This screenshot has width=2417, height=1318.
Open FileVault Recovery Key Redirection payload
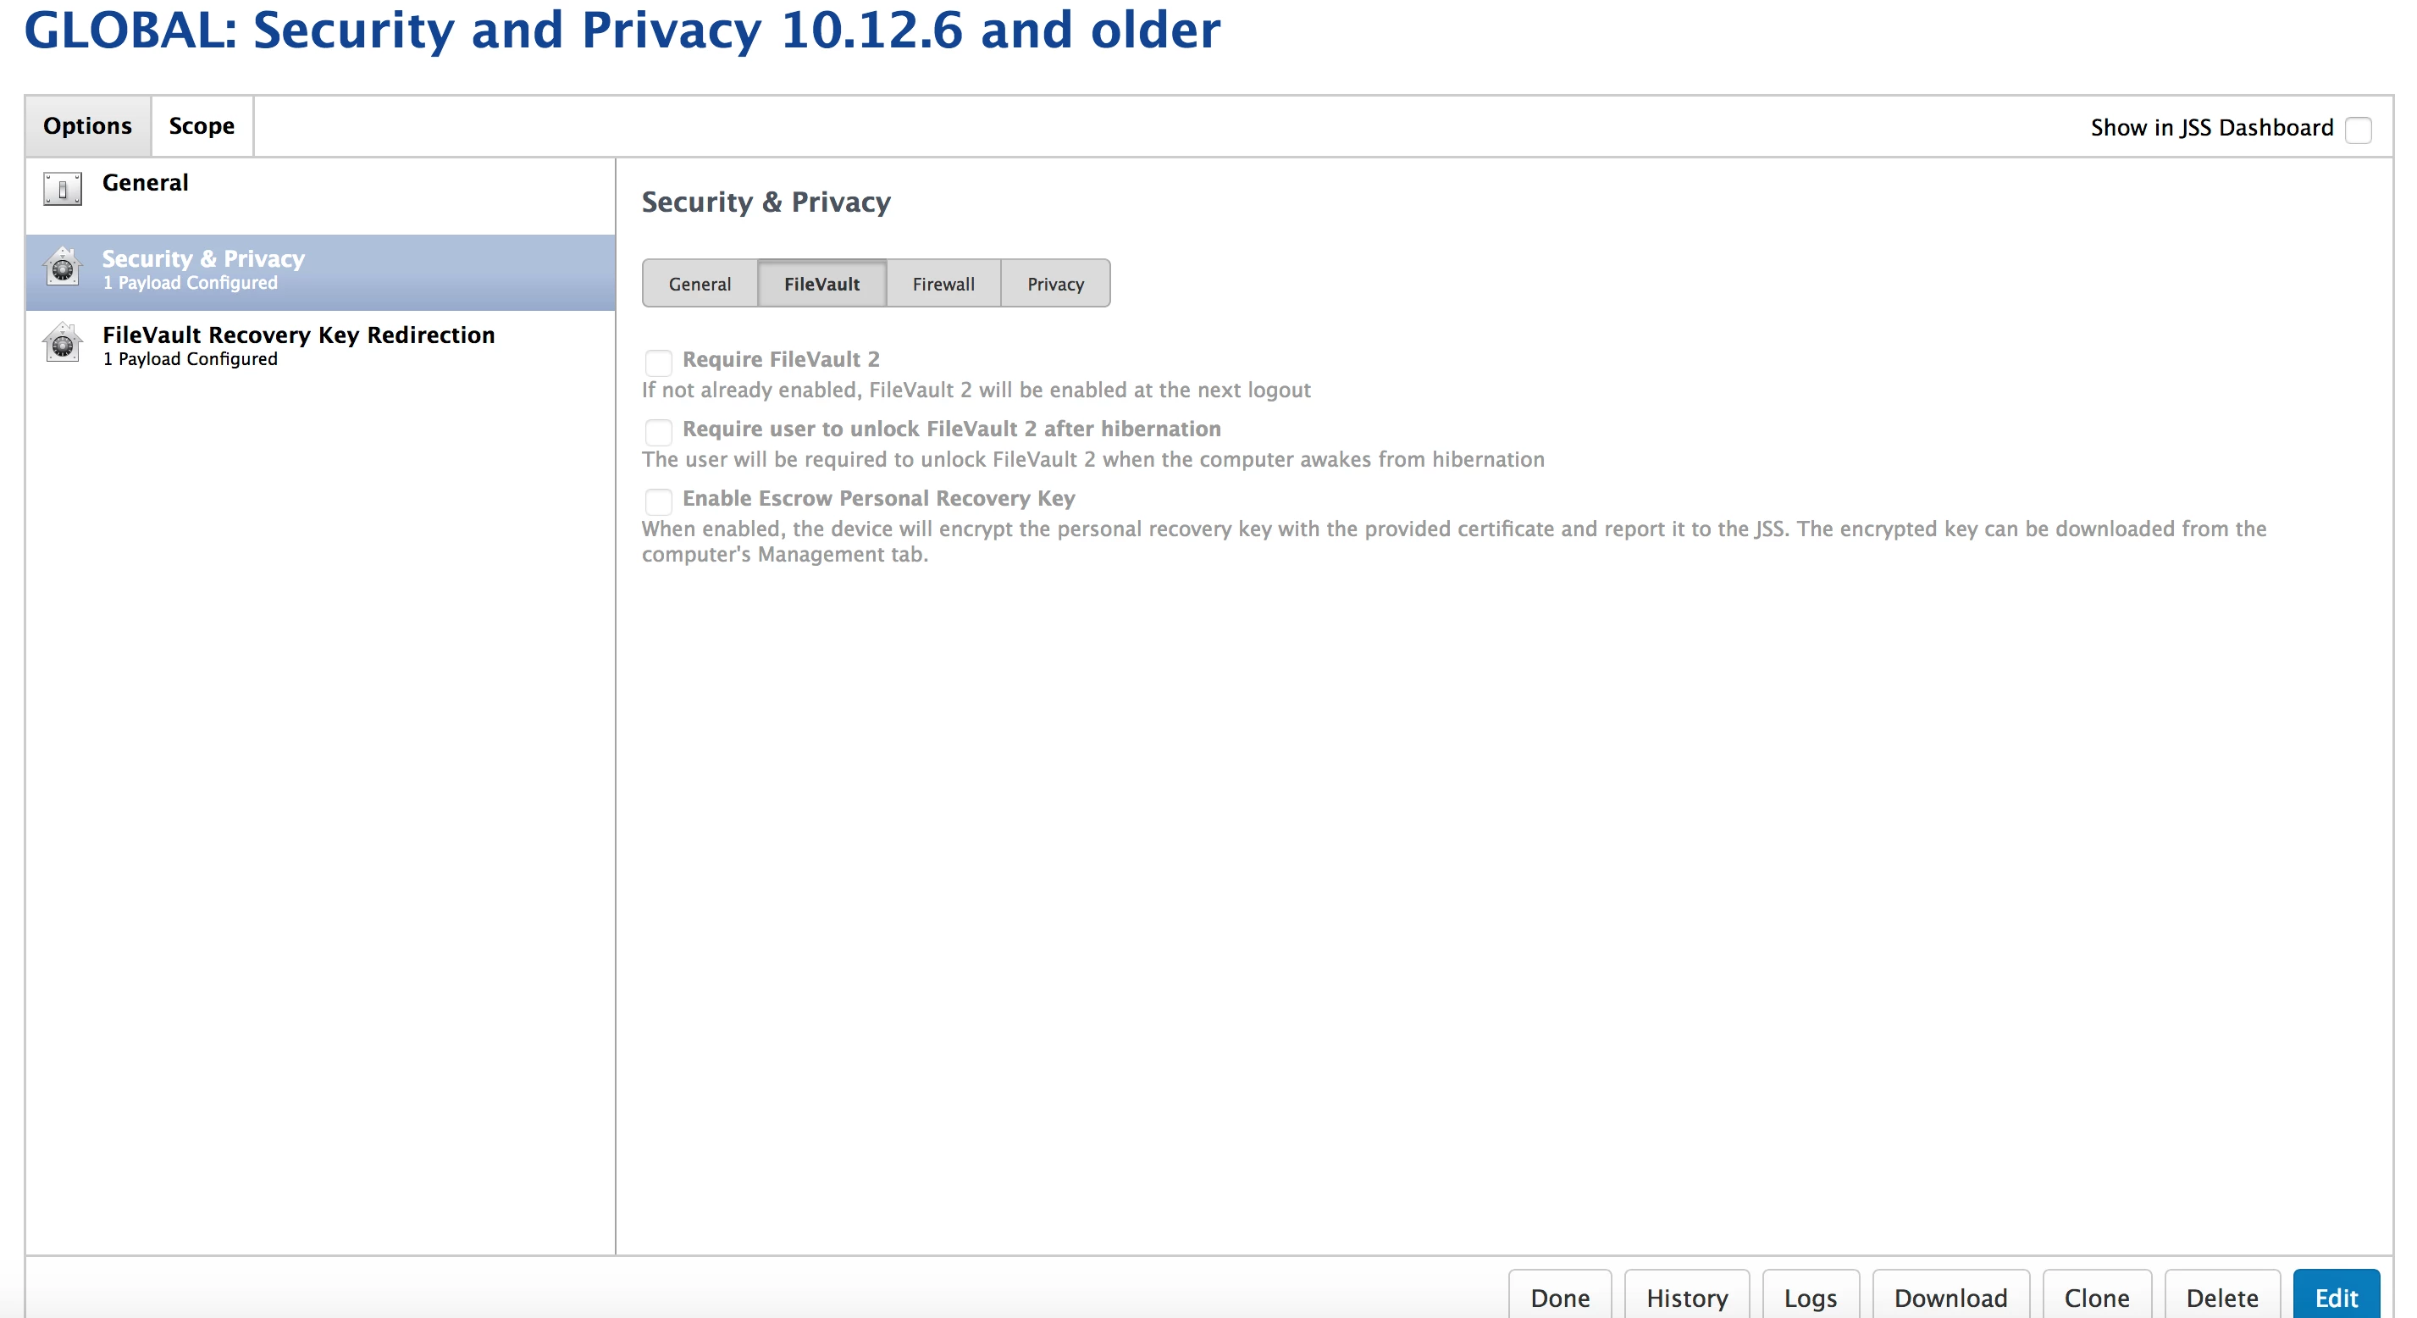(x=321, y=348)
